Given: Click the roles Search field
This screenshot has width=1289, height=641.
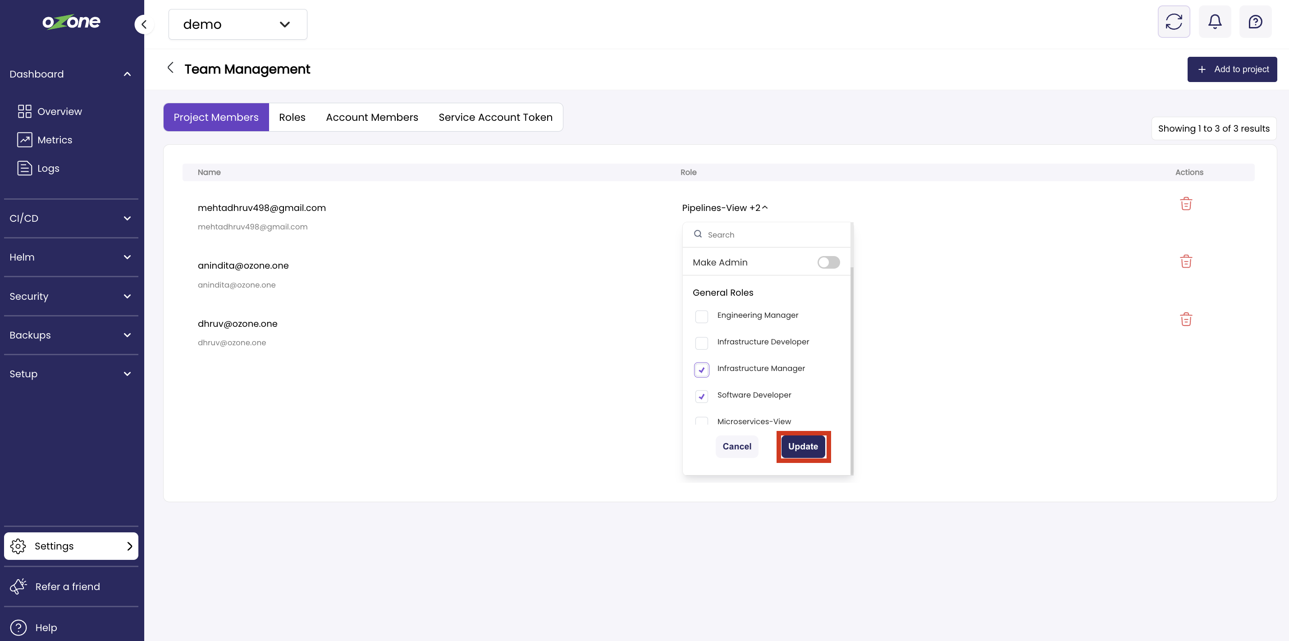Looking at the screenshot, I should pyautogui.click(x=771, y=235).
